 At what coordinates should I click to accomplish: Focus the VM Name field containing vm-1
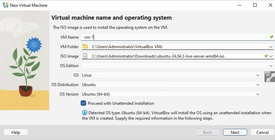[177, 37]
